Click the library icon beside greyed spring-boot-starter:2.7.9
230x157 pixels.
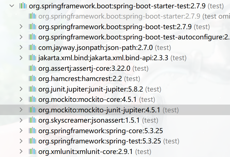[x=32, y=16]
